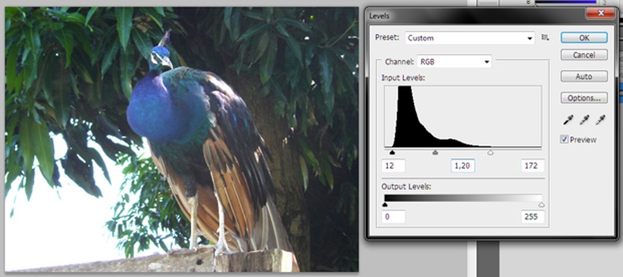
Task: Select the input black point slider
Action: point(393,152)
